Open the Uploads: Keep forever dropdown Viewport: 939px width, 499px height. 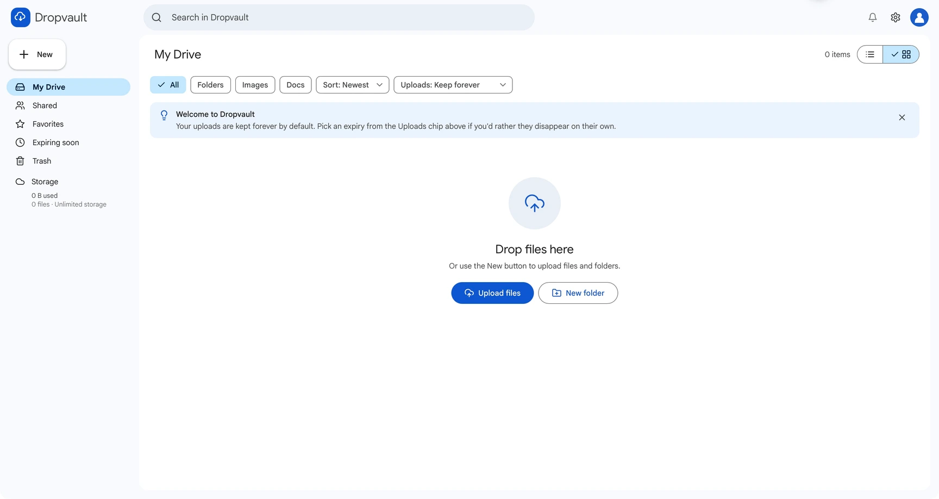(x=453, y=85)
